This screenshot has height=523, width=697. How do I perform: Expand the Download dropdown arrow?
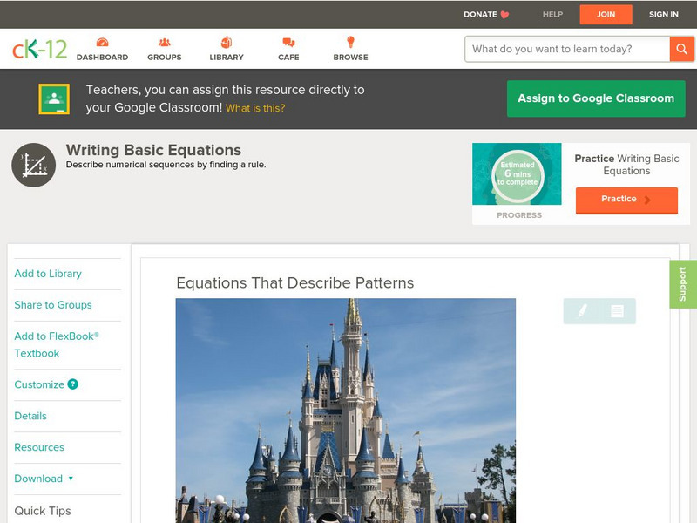pyautogui.click(x=71, y=479)
